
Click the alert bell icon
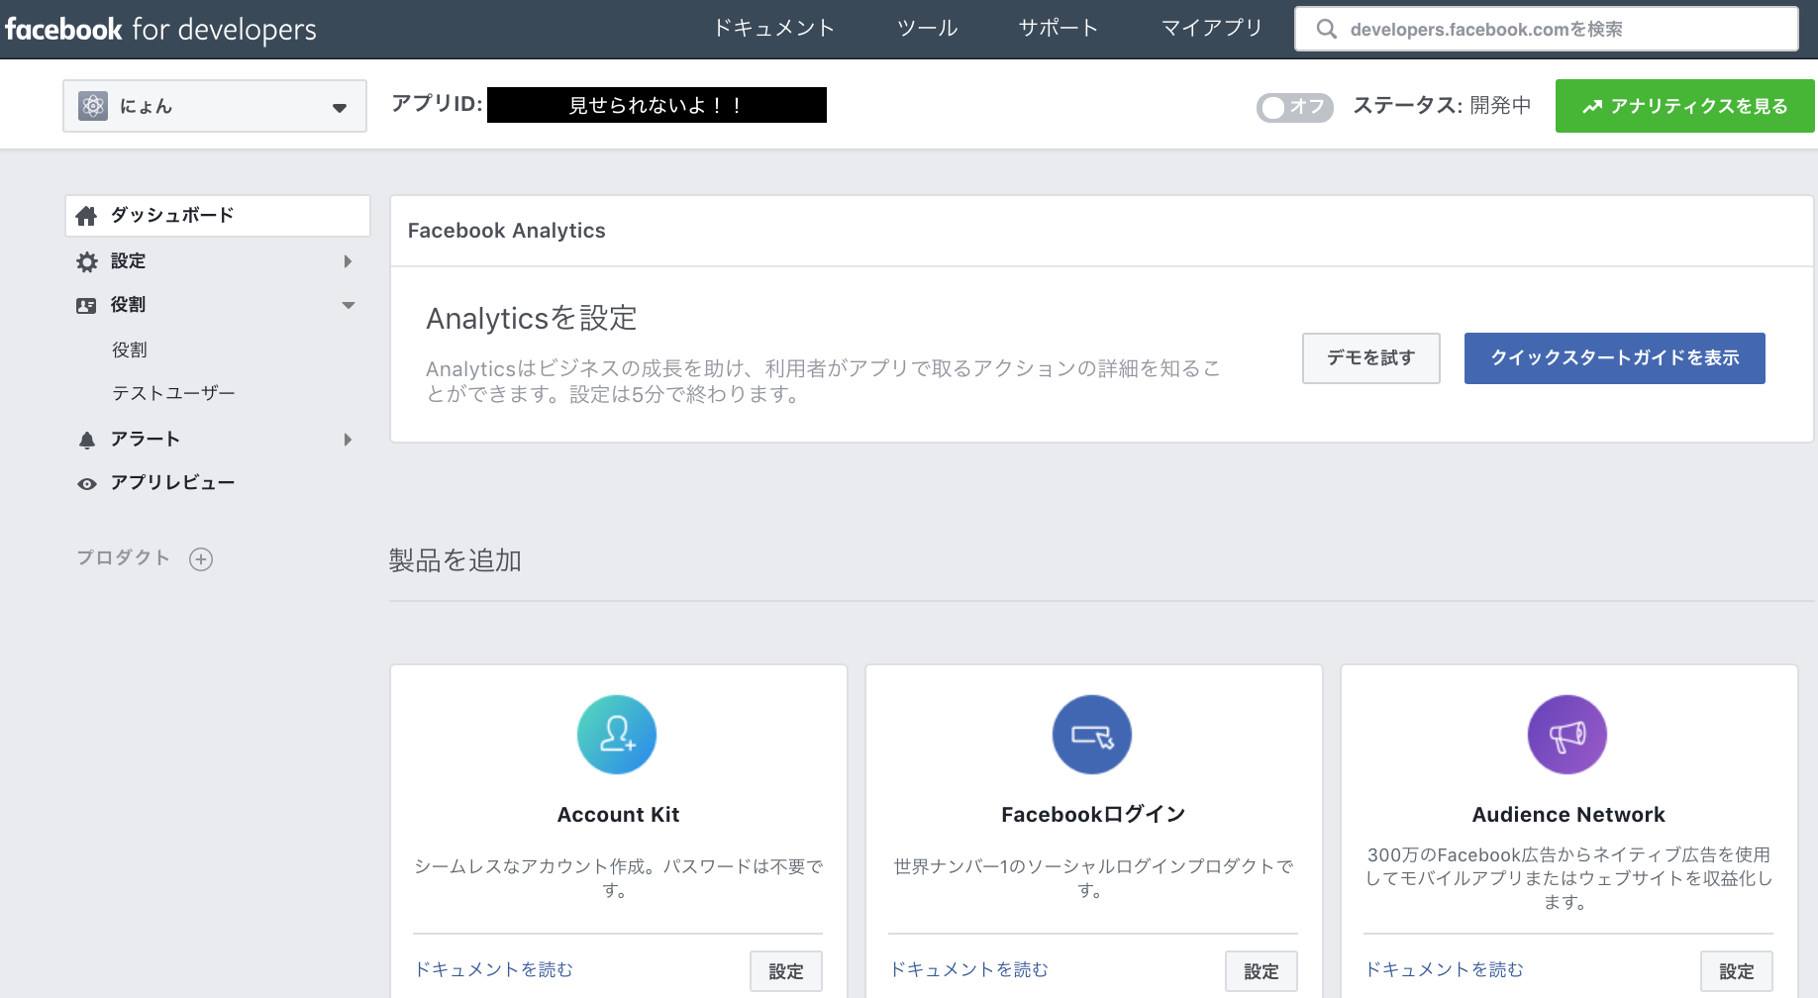coord(87,440)
